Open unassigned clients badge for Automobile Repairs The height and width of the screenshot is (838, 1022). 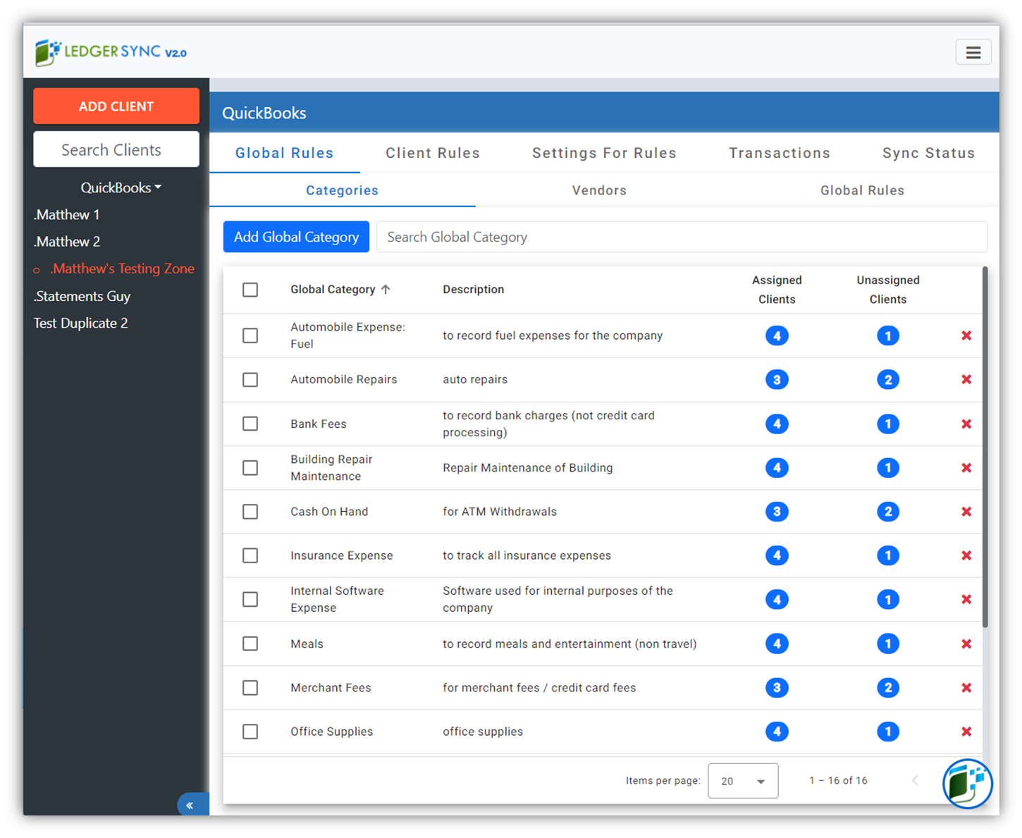(x=888, y=379)
